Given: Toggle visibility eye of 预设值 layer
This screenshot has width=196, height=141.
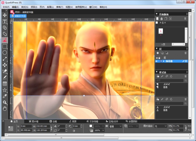Looking at the screenshot, I should 156,61.
